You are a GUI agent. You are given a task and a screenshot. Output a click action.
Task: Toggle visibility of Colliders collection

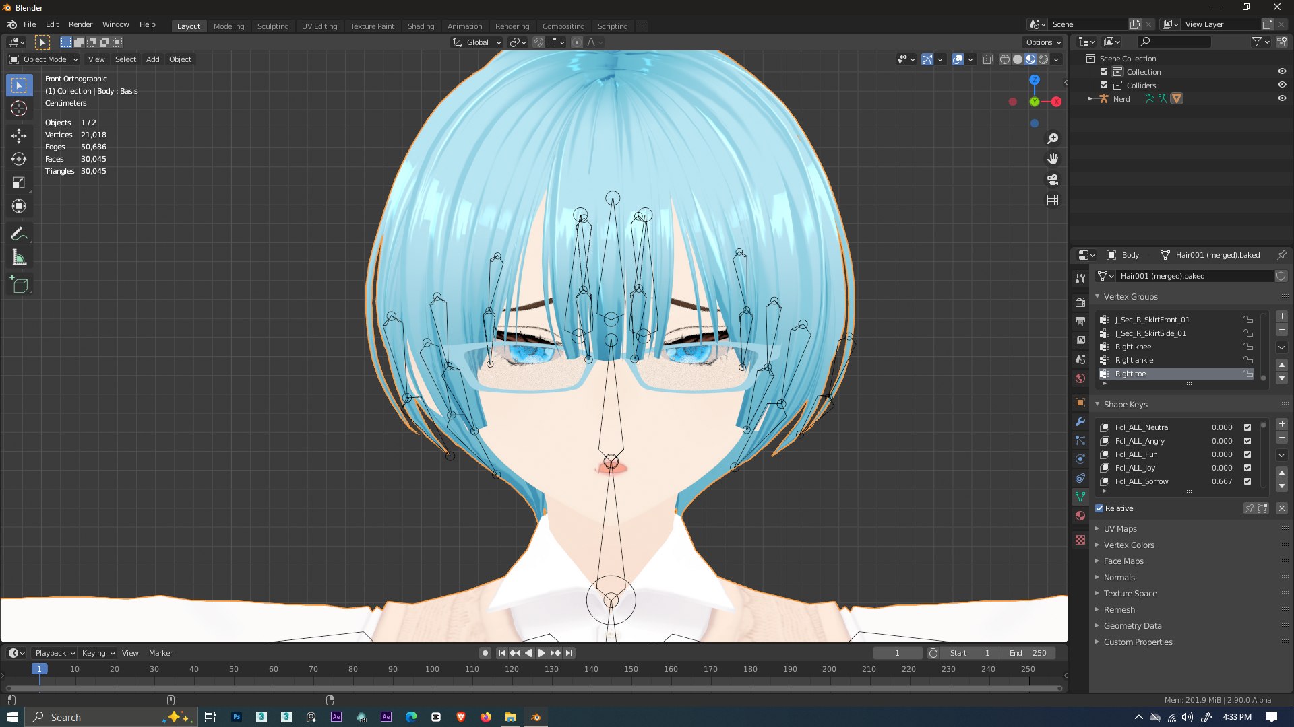tap(1282, 85)
